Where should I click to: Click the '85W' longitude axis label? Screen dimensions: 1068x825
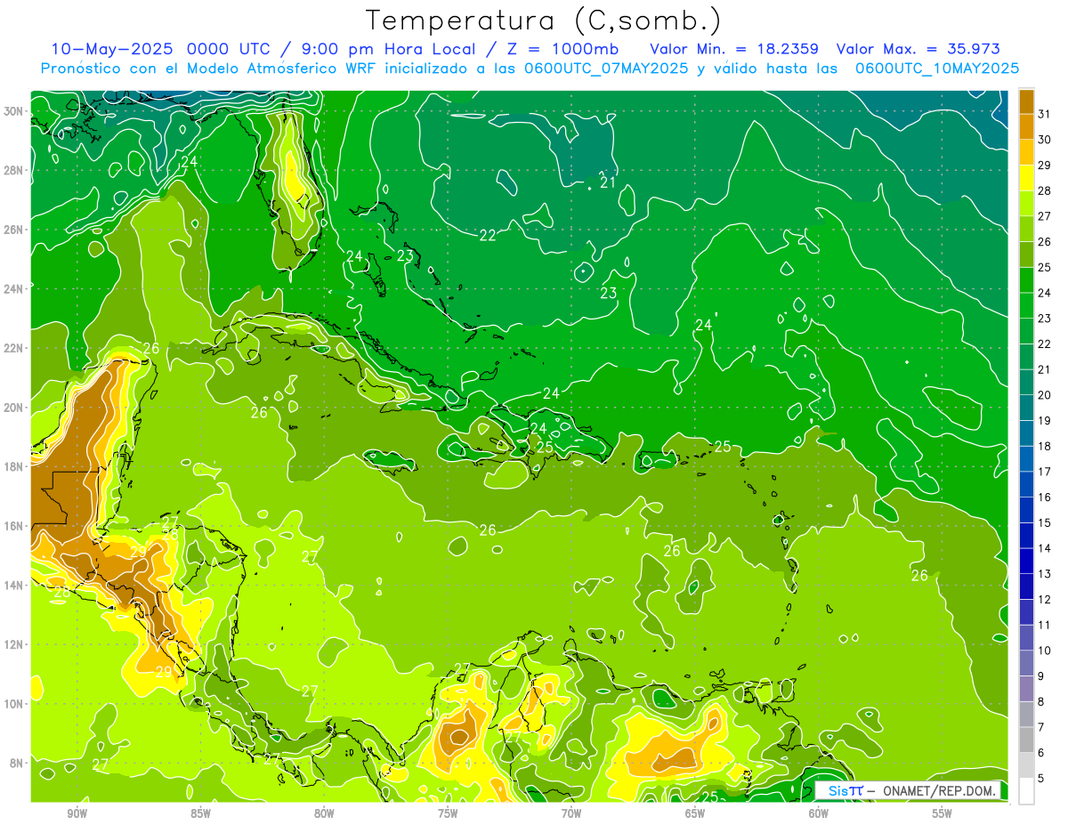pos(201,813)
